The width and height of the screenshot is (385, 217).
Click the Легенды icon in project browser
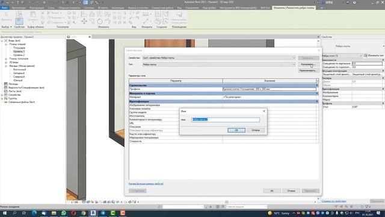(x=6, y=84)
